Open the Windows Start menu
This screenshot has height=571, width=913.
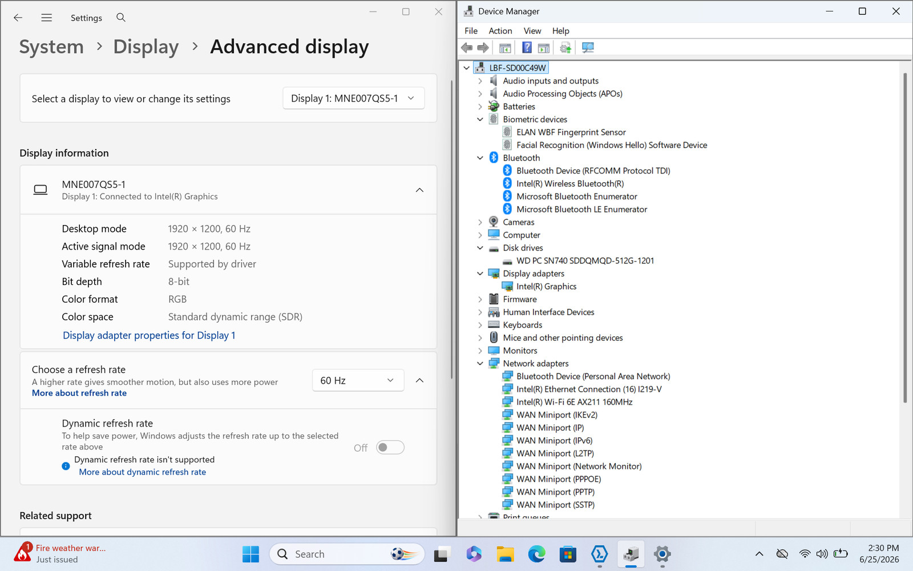(251, 554)
